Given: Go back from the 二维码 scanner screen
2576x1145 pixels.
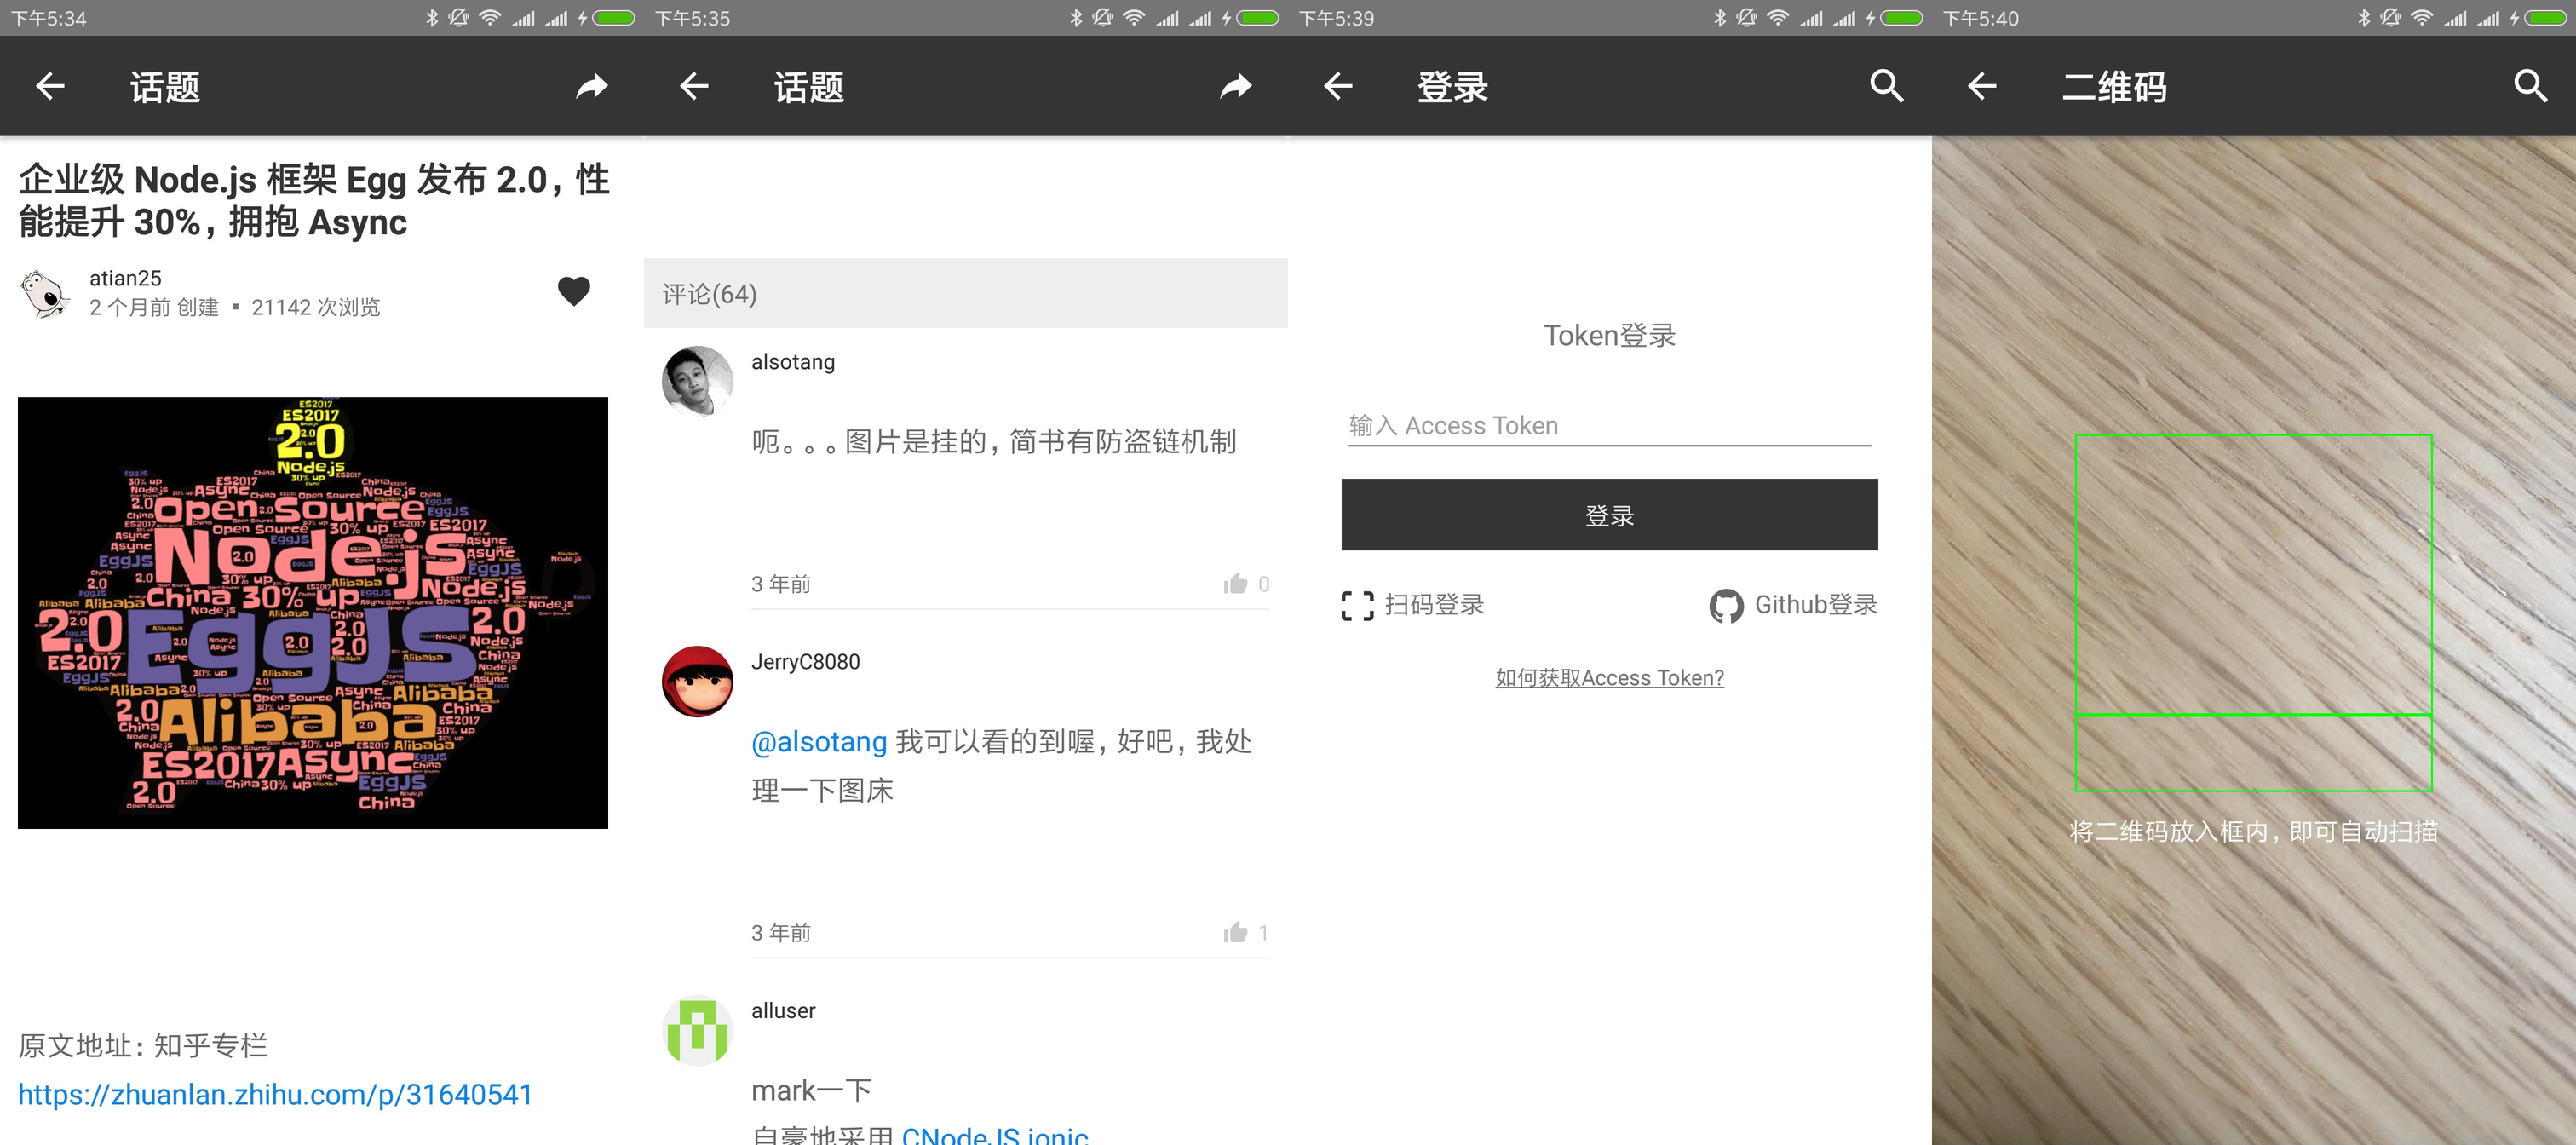Looking at the screenshot, I should [1982, 87].
